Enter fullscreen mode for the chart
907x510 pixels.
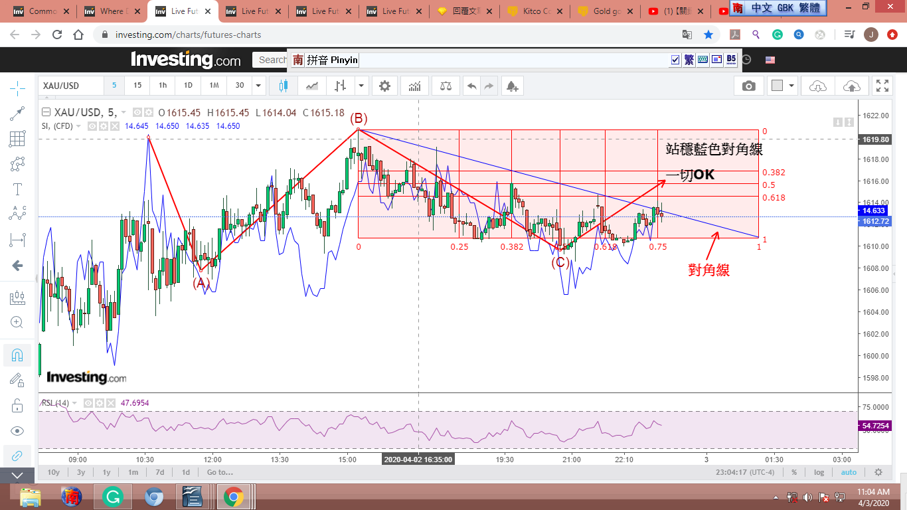[x=882, y=86]
